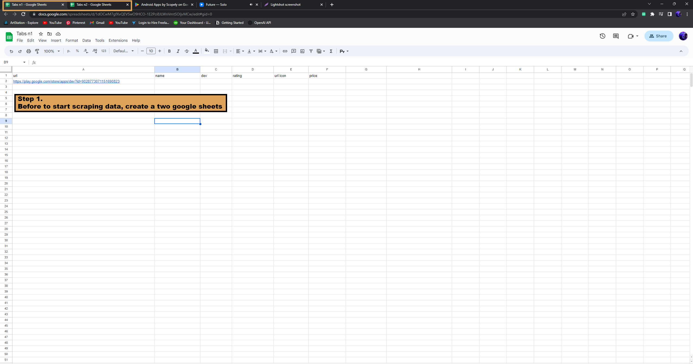This screenshot has height=364, width=693.
Task: Open version history clock icon
Action: 602,36
